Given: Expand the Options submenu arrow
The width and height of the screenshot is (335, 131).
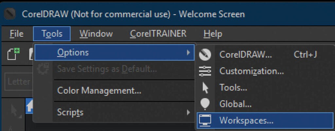Looking at the screenshot, I should 188,52.
